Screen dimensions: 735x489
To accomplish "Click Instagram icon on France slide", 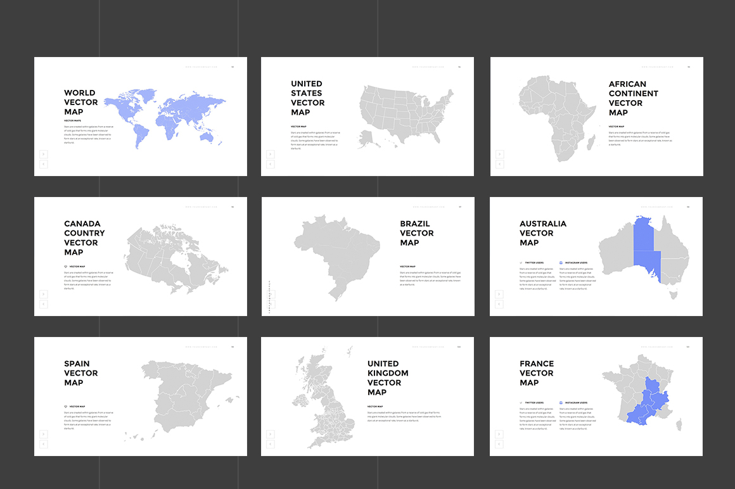I will click(x=561, y=402).
